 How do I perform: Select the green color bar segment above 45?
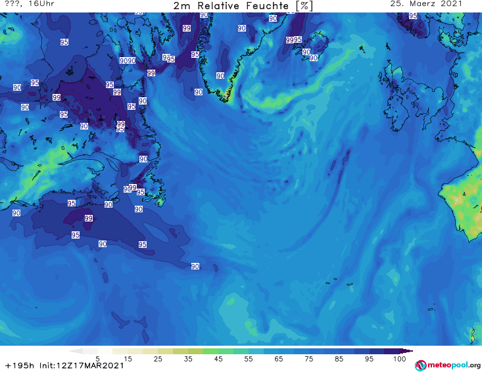(x=210, y=351)
